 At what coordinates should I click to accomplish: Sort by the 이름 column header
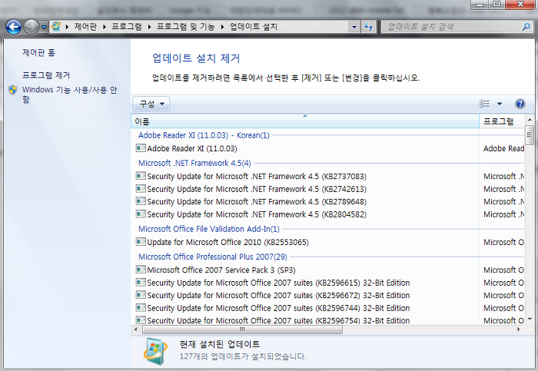click(x=305, y=121)
